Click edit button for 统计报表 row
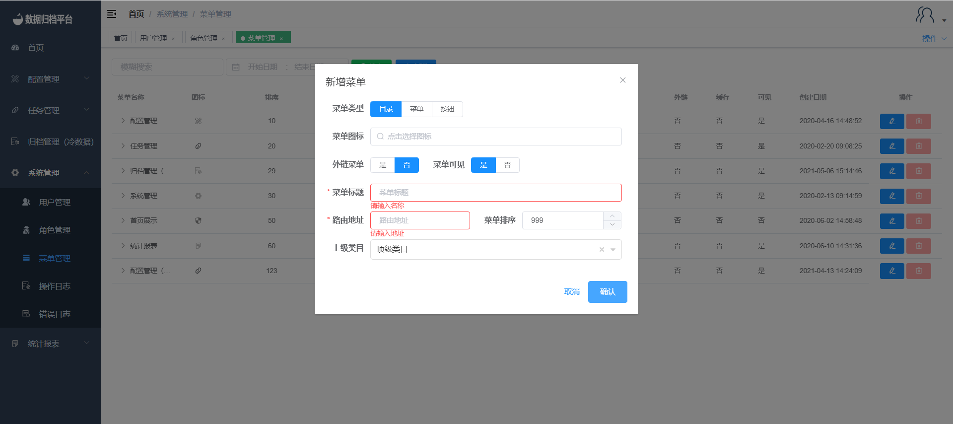 click(x=892, y=246)
